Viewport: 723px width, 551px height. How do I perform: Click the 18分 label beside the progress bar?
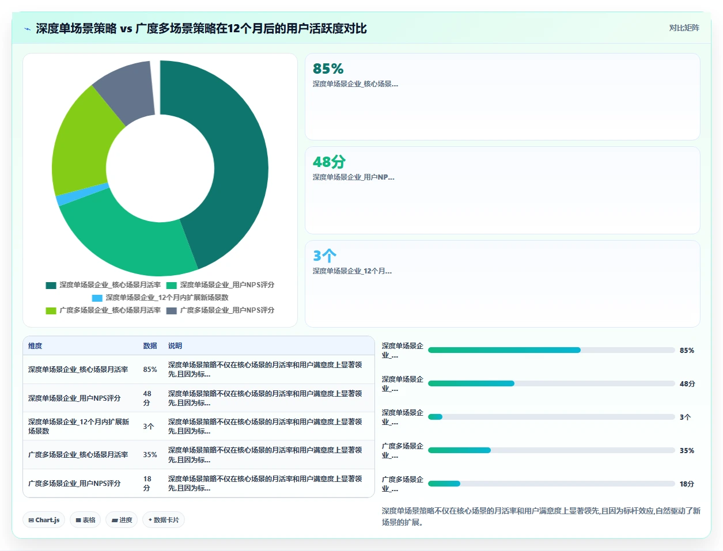click(x=687, y=484)
